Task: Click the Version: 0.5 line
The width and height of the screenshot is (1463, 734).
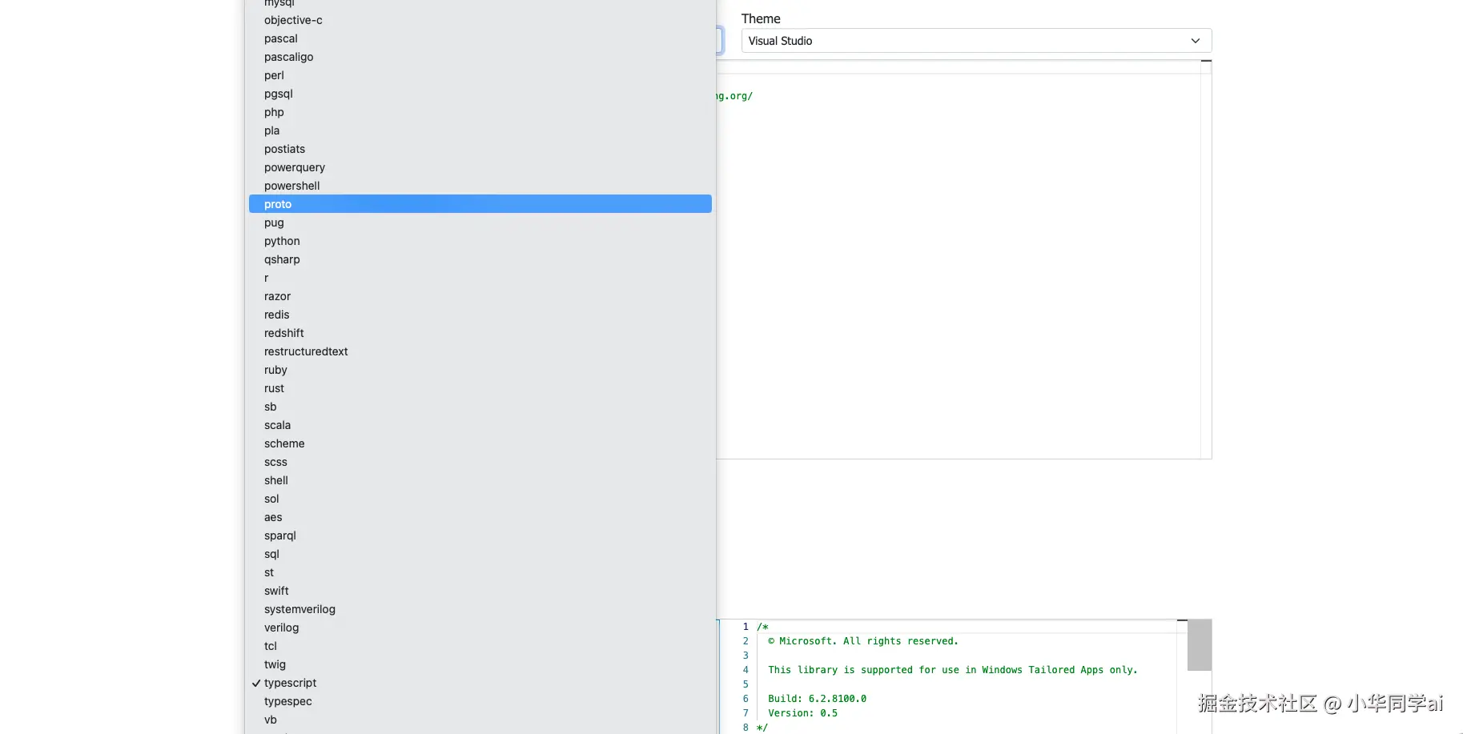Action: 802,713
